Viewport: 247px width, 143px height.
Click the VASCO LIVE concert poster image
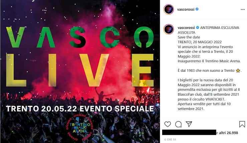coord(80,71)
